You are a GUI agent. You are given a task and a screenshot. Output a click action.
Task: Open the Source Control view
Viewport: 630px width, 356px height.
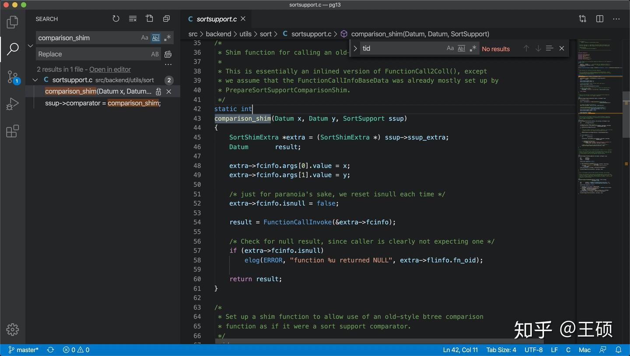pos(13,77)
